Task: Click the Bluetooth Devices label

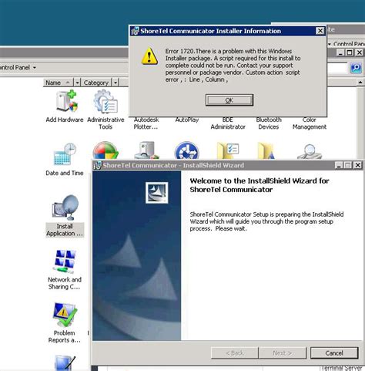Action: [x=269, y=123]
